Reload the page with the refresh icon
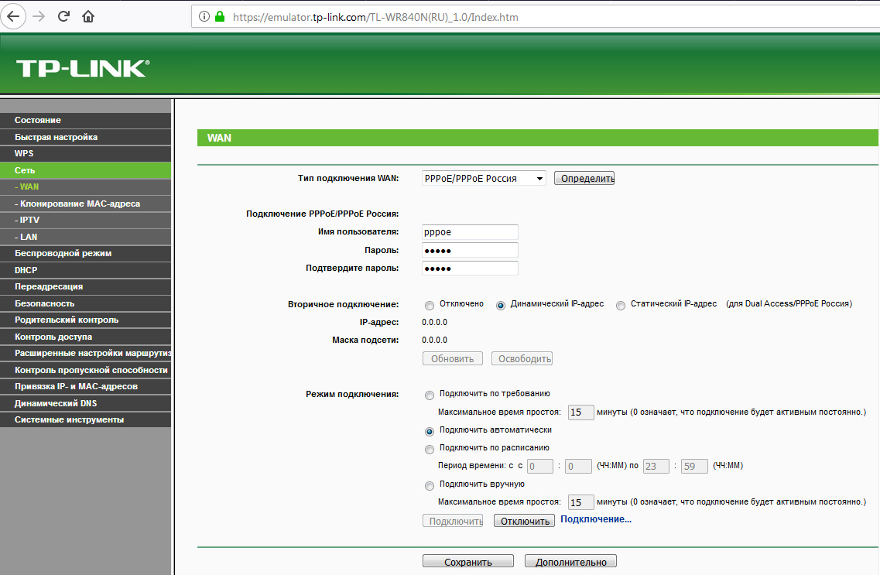This screenshot has height=575, width=880. (x=63, y=16)
